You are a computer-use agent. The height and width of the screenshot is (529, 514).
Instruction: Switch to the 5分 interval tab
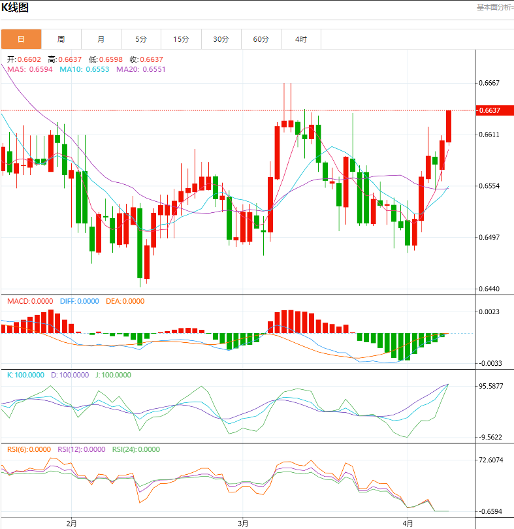coord(141,39)
